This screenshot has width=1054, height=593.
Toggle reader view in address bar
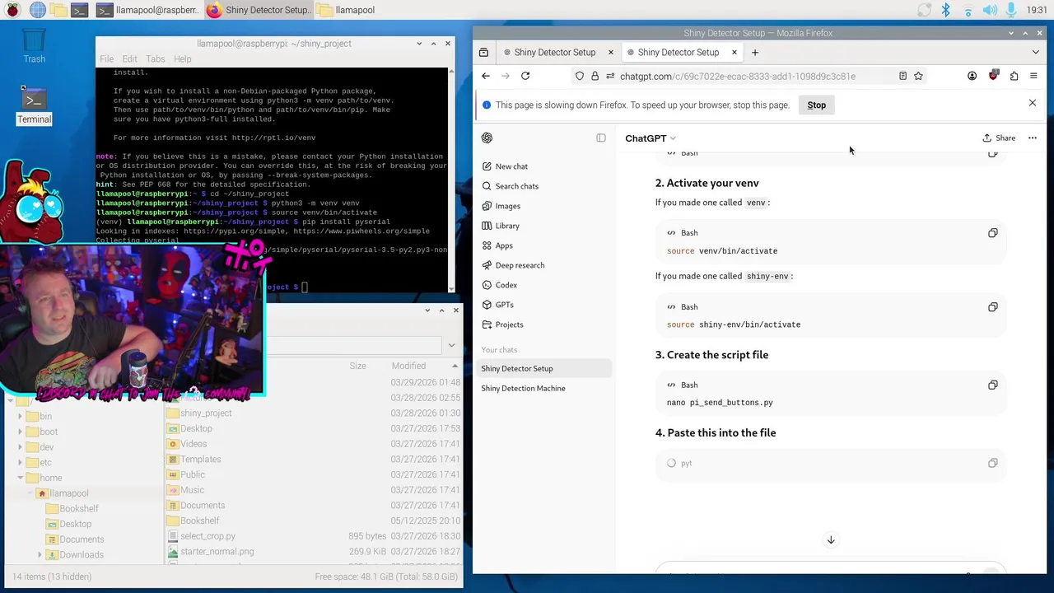[x=902, y=76]
